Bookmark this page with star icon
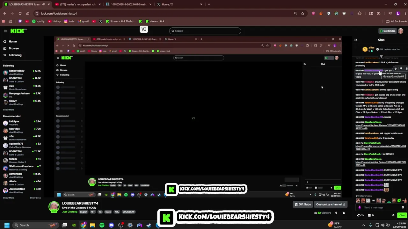Image resolution: width=408 pixels, height=229 pixels. 302,13
